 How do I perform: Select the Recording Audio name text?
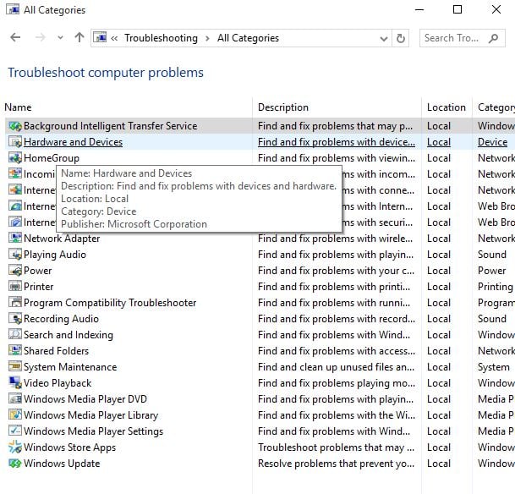61,319
